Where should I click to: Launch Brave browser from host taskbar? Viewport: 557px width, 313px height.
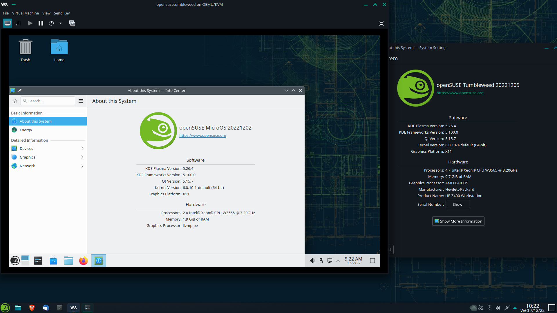(x=32, y=307)
